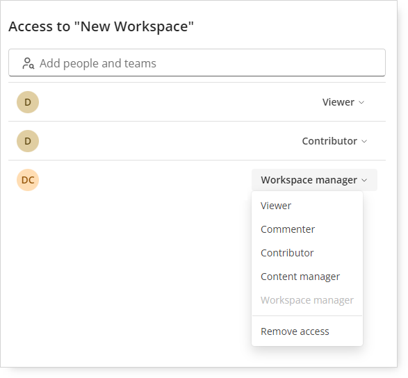Screen dimensions: 408x378
Task: Click the second user row with Contributor
Action: click(197, 141)
